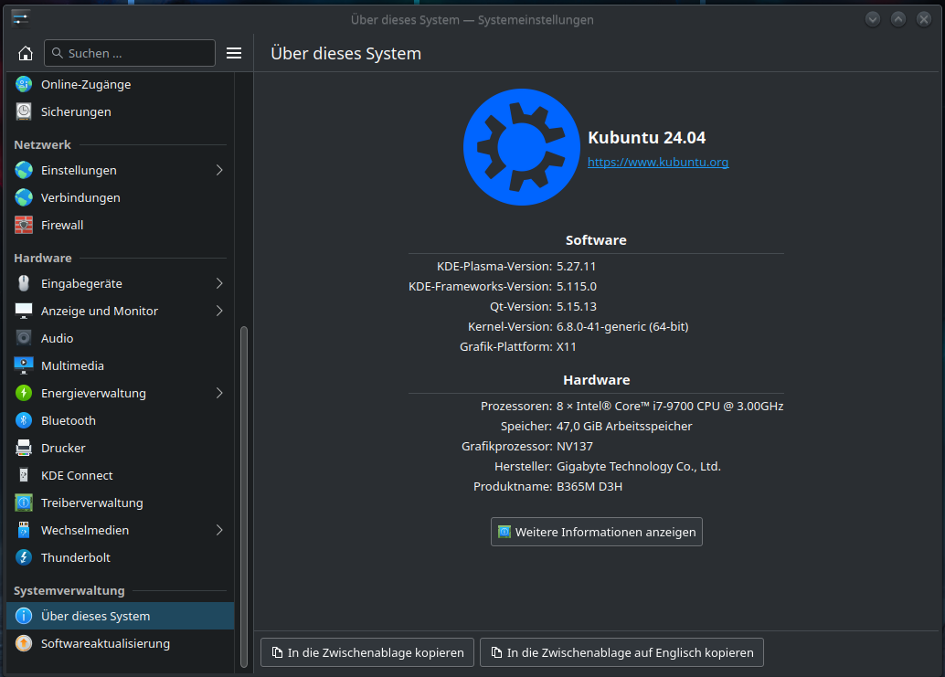Click the Treiberverwaltung icon
Screen dimensions: 945x677
point(24,502)
